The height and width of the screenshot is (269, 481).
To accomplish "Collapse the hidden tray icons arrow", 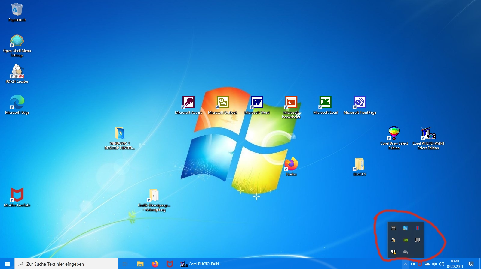I will pos(406,264).
